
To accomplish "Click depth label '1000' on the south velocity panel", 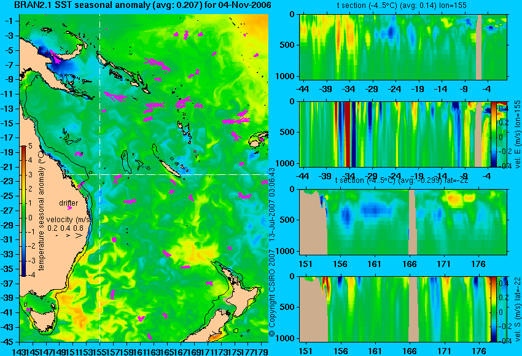I will 286,338.
